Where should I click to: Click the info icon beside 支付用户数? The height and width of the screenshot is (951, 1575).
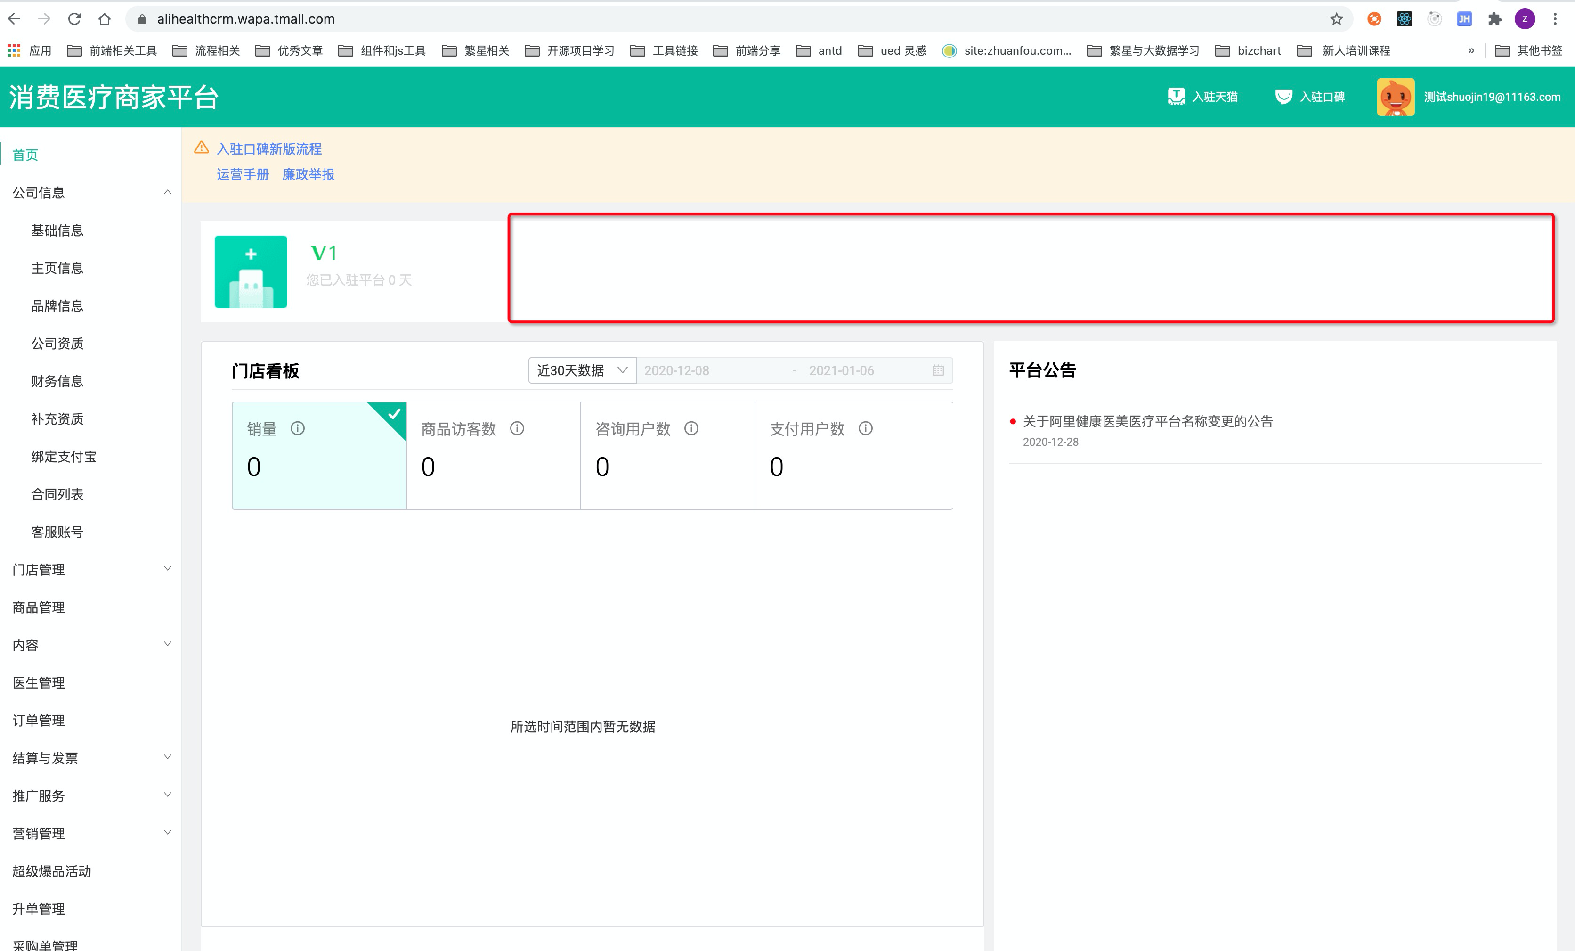pyautogui.click(x=866, y=428)
